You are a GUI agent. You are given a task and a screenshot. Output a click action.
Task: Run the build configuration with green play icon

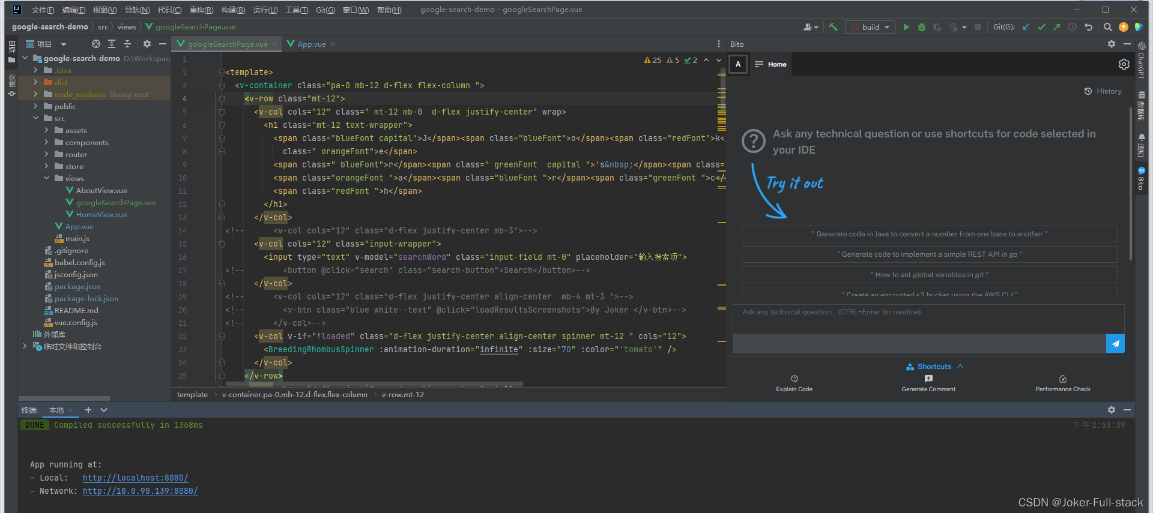click(906, 27)
